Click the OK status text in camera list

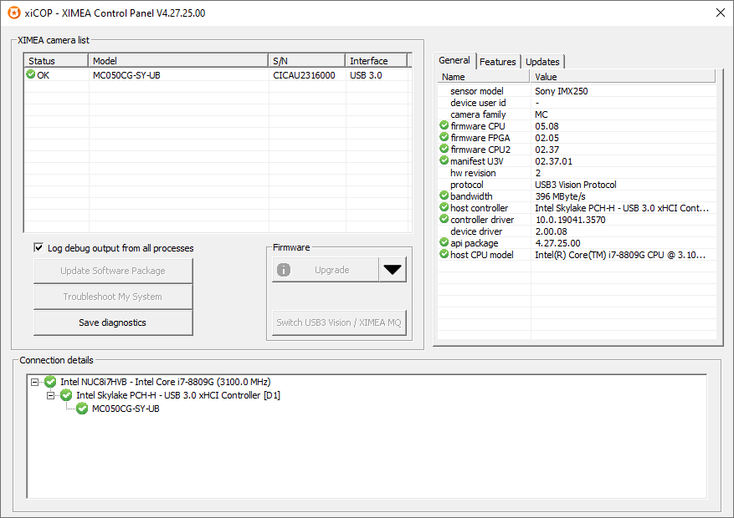point(43,75)
